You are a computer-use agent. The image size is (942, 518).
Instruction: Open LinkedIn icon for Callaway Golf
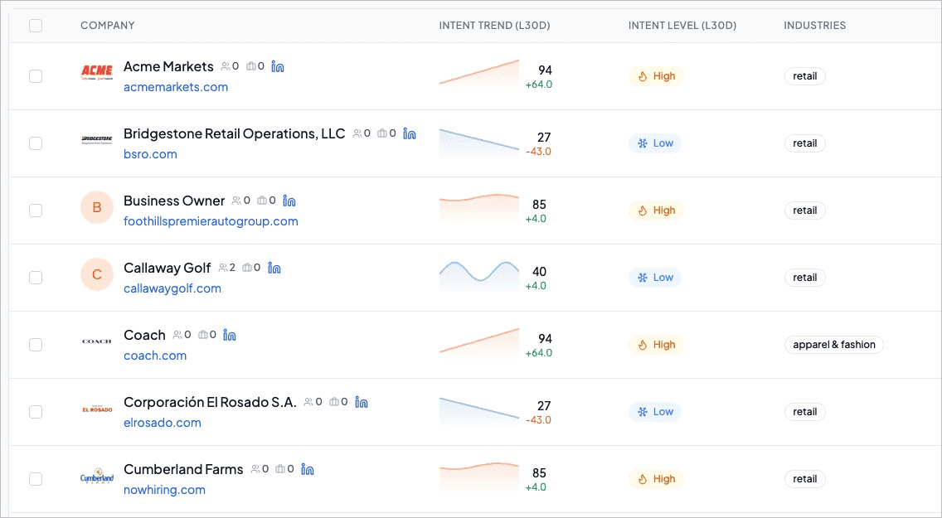click(274, 269)
